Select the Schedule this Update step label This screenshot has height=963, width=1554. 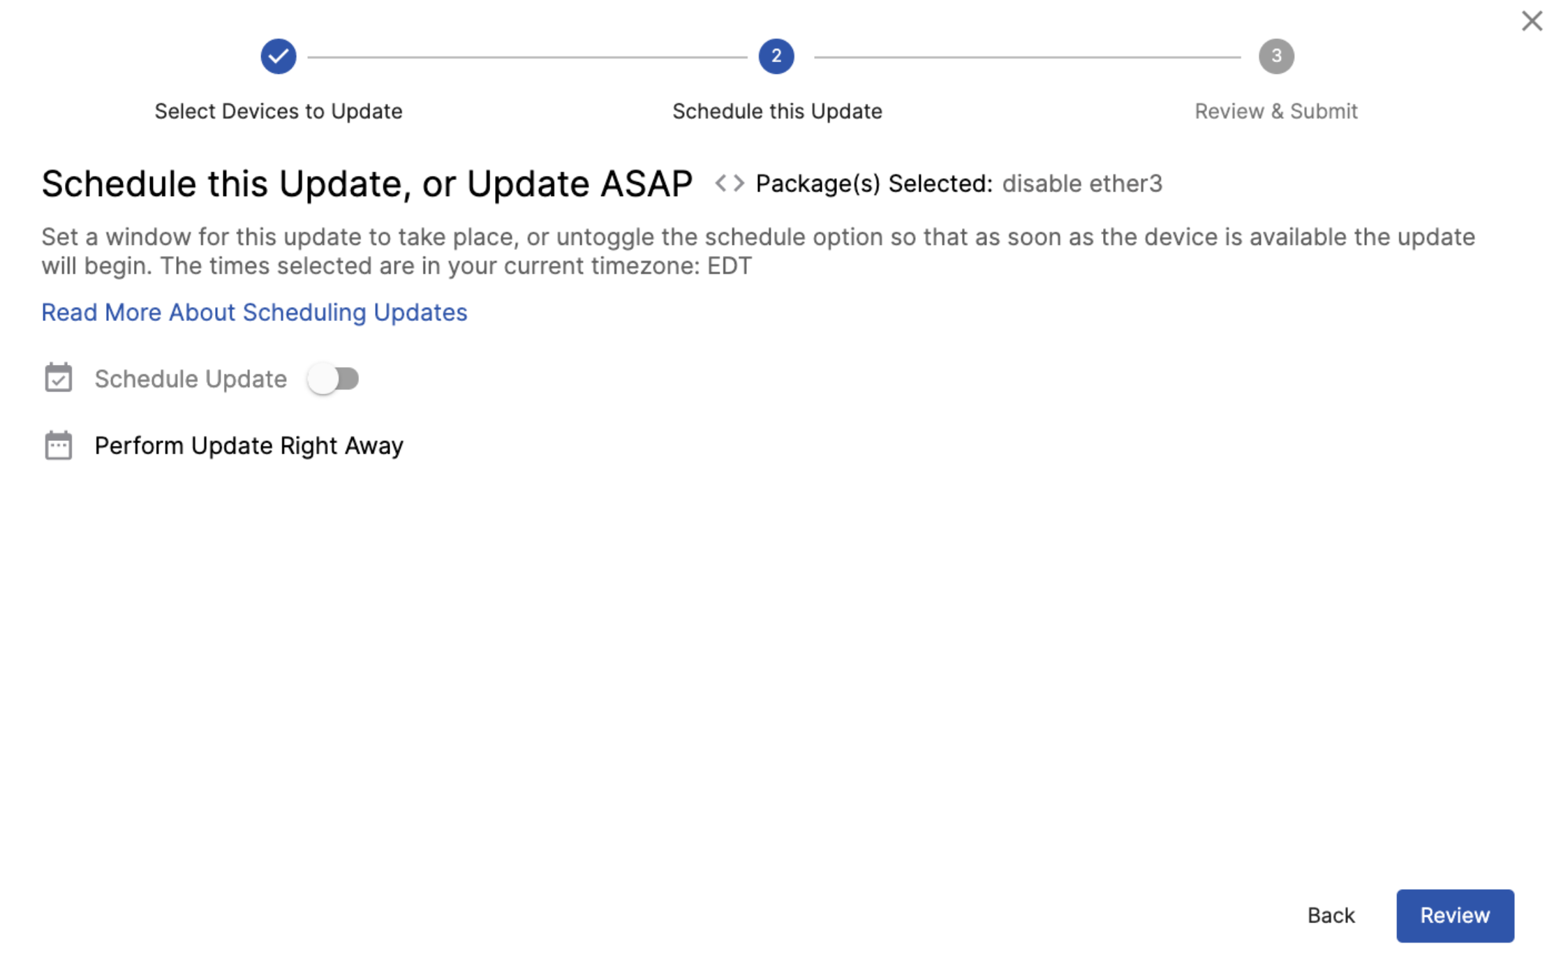(x=777, y=111)
